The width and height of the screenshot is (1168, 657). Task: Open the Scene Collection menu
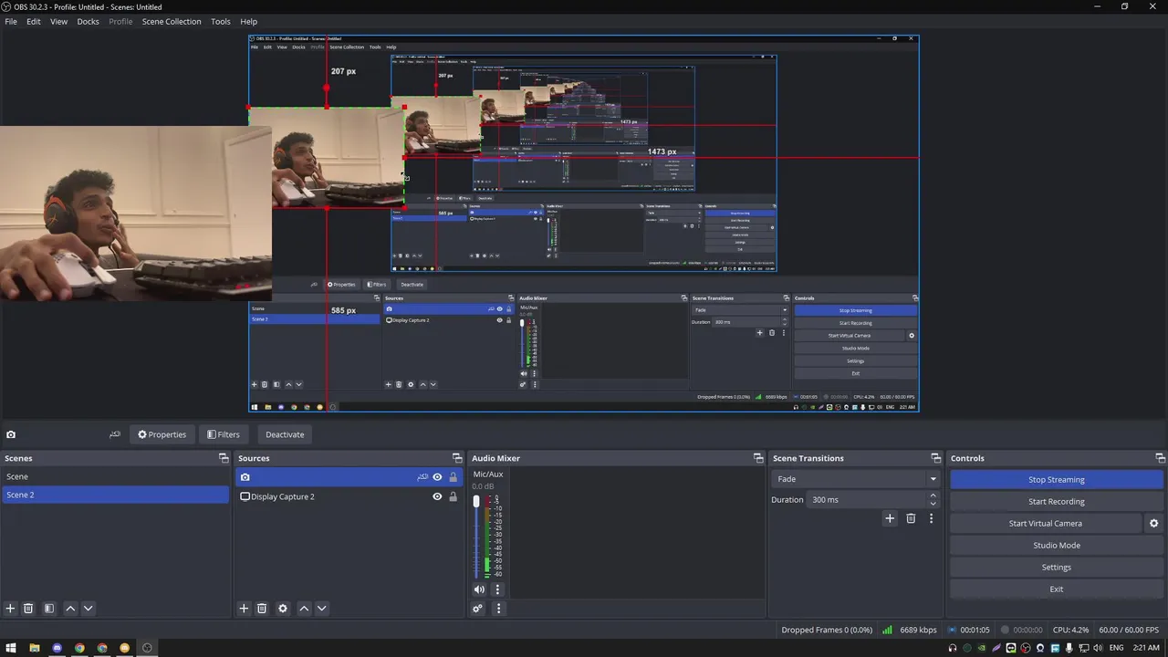pos(172,21)
